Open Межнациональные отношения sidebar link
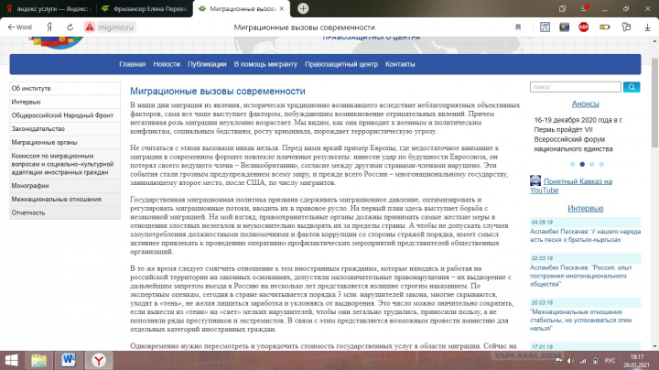Image resolution: width=659 pixels, height=370 pixels. pos(65,199)
